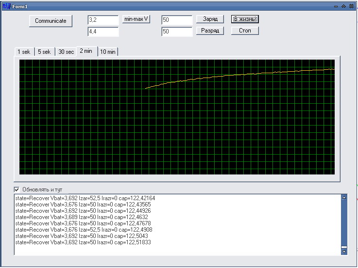
Task: Close the Form1 window
Action: 351,6
